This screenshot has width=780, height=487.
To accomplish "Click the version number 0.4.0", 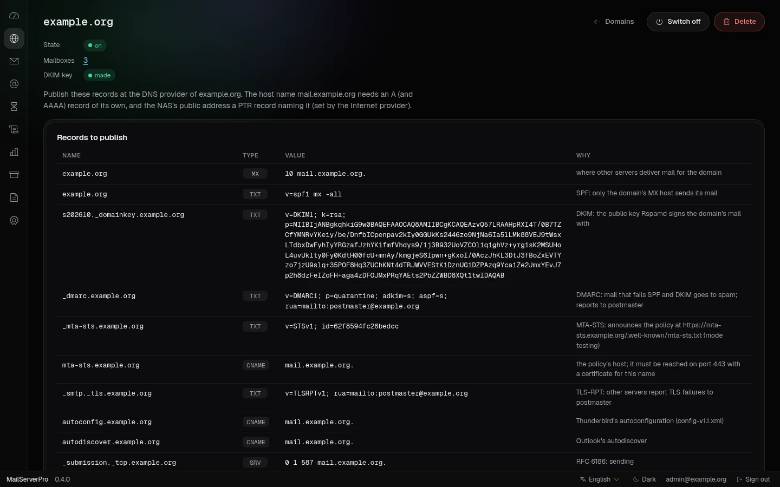I will (x=62, y=479).
